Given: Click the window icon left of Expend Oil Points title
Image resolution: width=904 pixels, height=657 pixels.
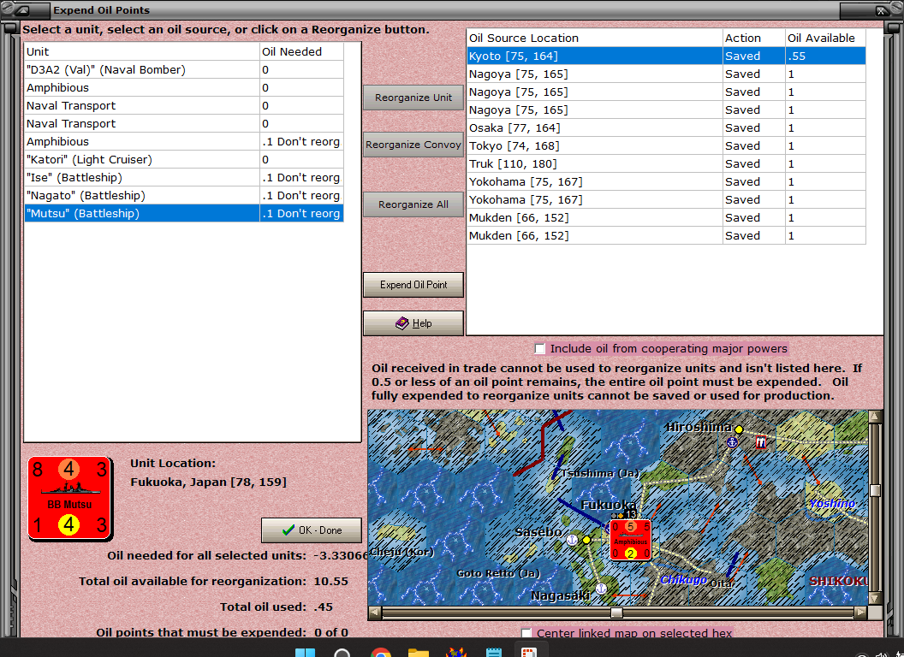Looking at the screenshot, I should [x=23, y=10].
